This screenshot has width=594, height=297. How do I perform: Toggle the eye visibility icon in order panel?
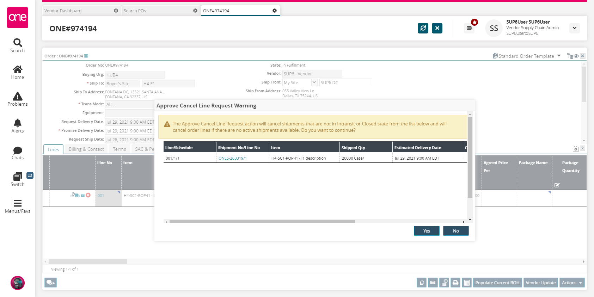pos(576,56)
